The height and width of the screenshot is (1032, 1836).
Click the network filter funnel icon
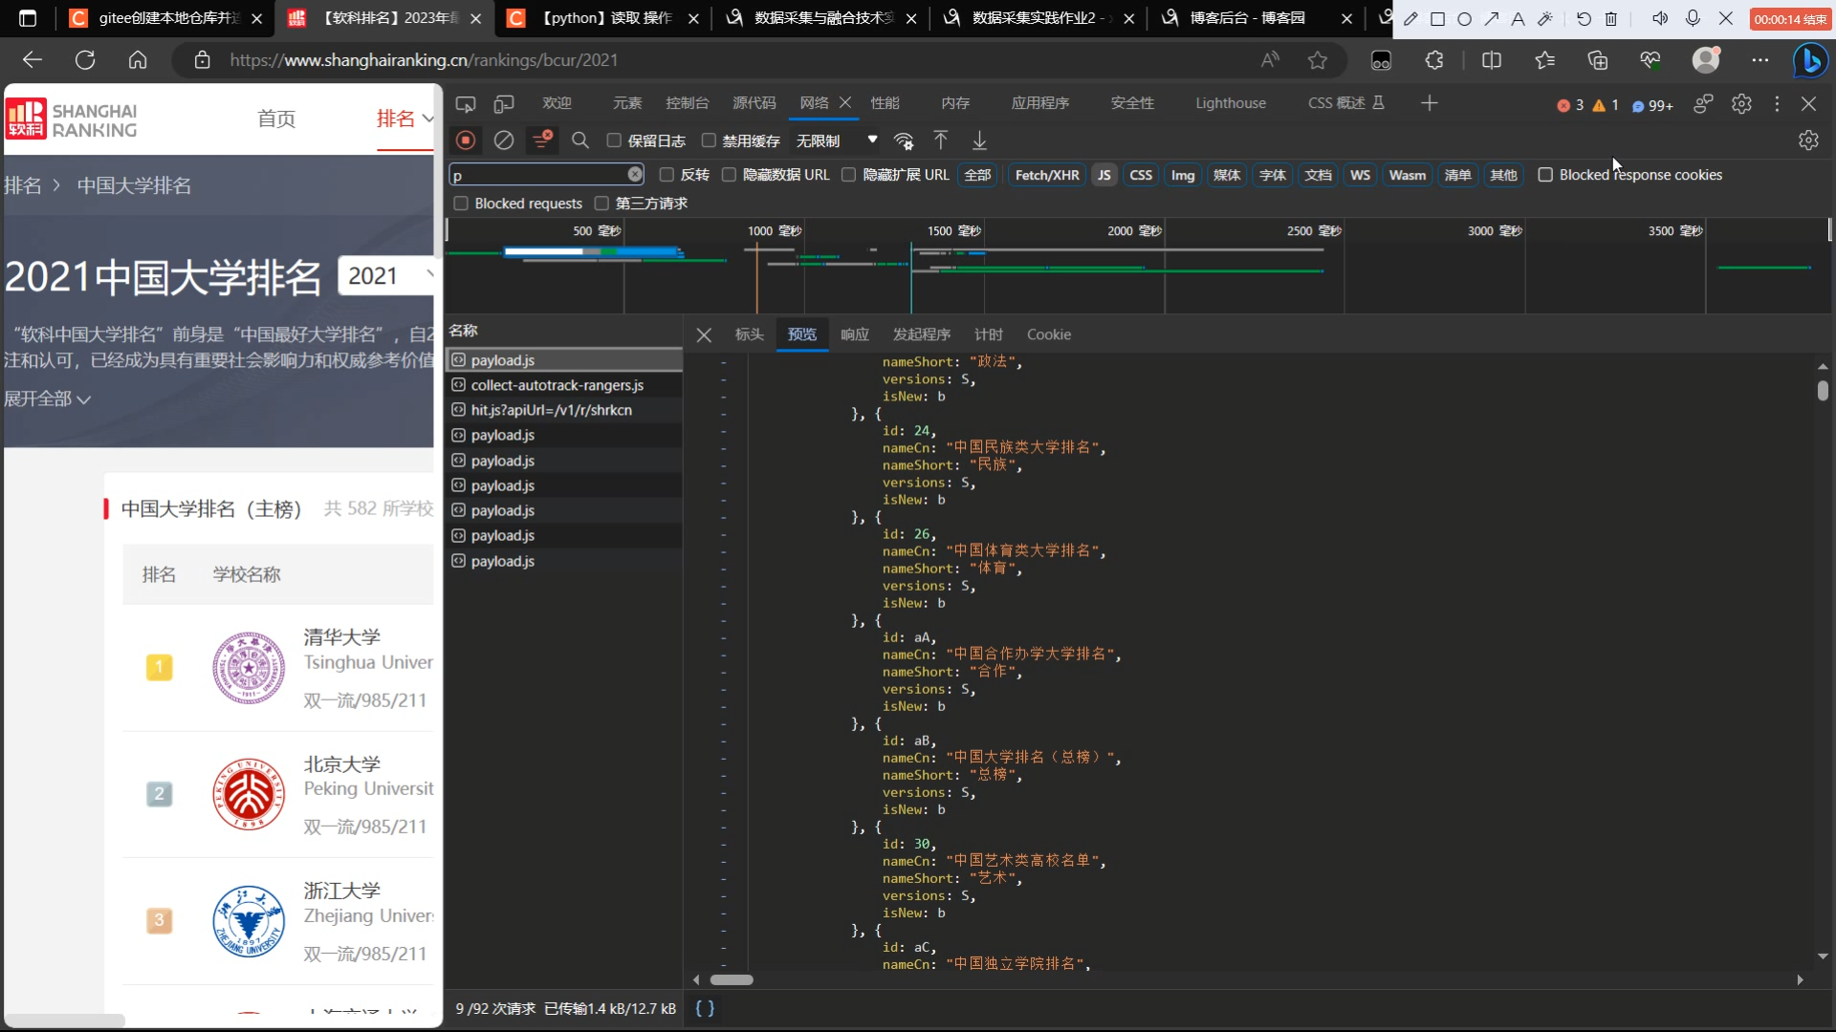coord(541,140)
